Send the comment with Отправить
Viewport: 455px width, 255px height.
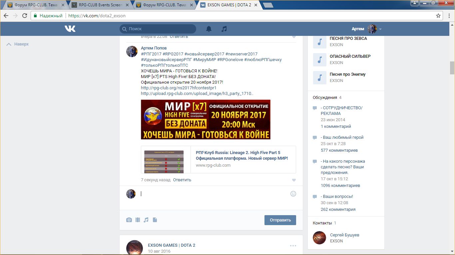(280, 220)
